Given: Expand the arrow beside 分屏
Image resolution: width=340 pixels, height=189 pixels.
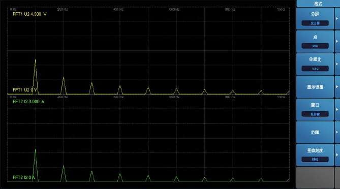Looking at the screenshot, I should click(x=337, y=19).
